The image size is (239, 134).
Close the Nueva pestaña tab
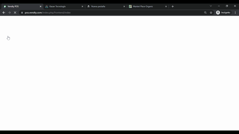click(124, 7)
